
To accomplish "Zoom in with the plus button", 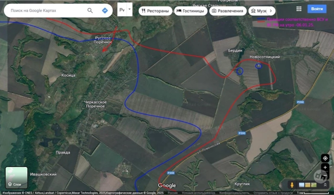I will click(325, 167).
